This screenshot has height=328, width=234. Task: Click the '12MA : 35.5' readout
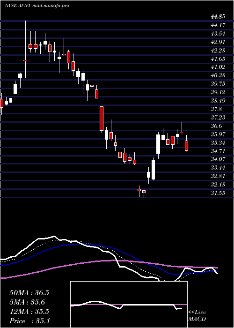tap(29, 312)
